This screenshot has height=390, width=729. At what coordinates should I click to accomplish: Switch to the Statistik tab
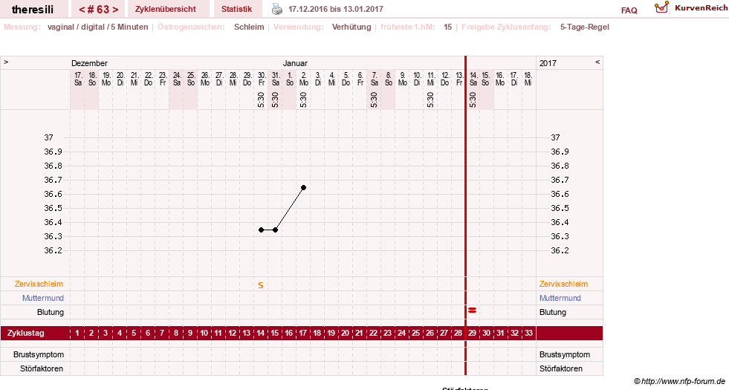tap(236, 9)
